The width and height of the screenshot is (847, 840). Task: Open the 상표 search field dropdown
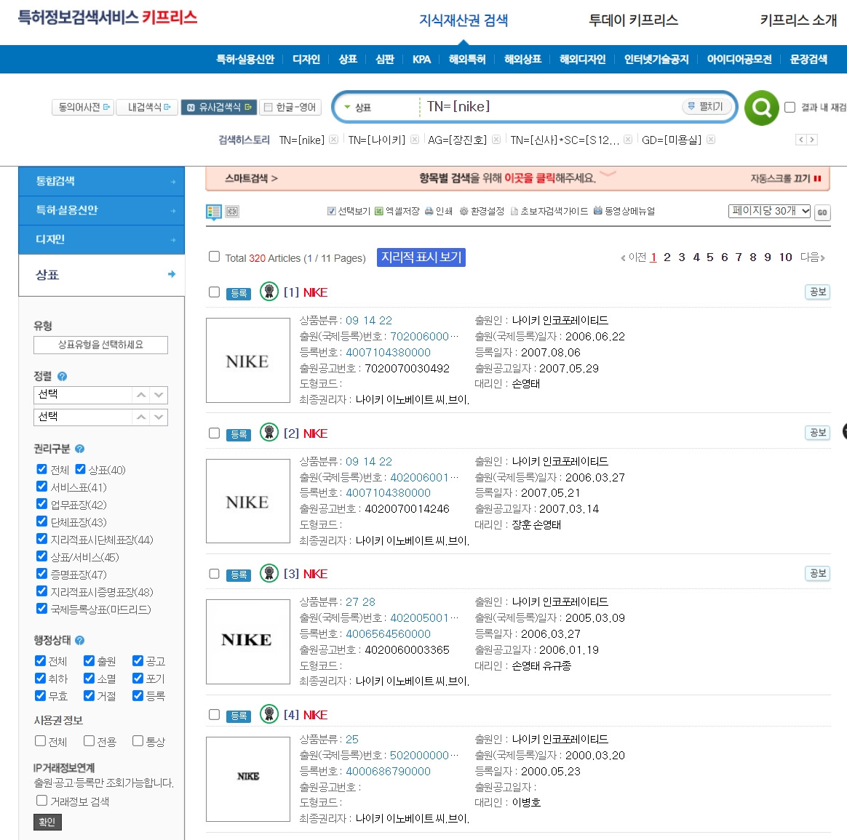(x=358, y=108)
